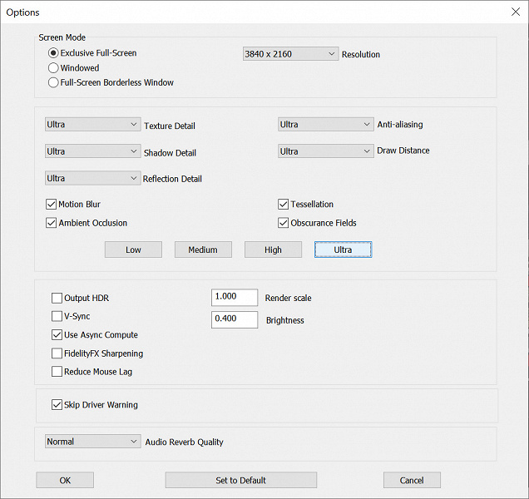The width and height of the screenshot is (529, 499).
Task: Apply the Low quality preset
Action: (x=133, y=249)
